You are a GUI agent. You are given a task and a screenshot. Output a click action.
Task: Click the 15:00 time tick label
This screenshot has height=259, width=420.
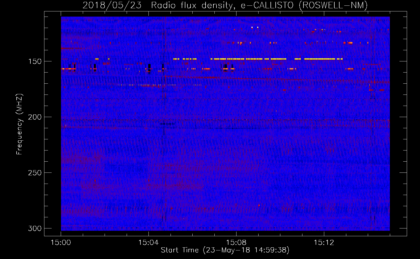[x=61, y=243]
